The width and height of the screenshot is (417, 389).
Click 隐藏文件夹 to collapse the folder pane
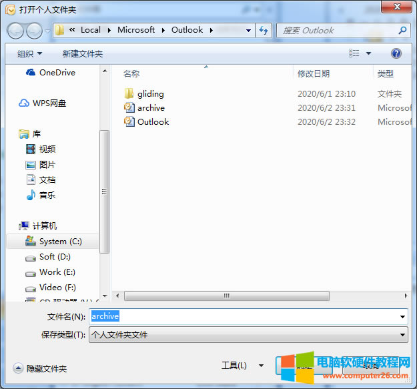coord(40,368)
